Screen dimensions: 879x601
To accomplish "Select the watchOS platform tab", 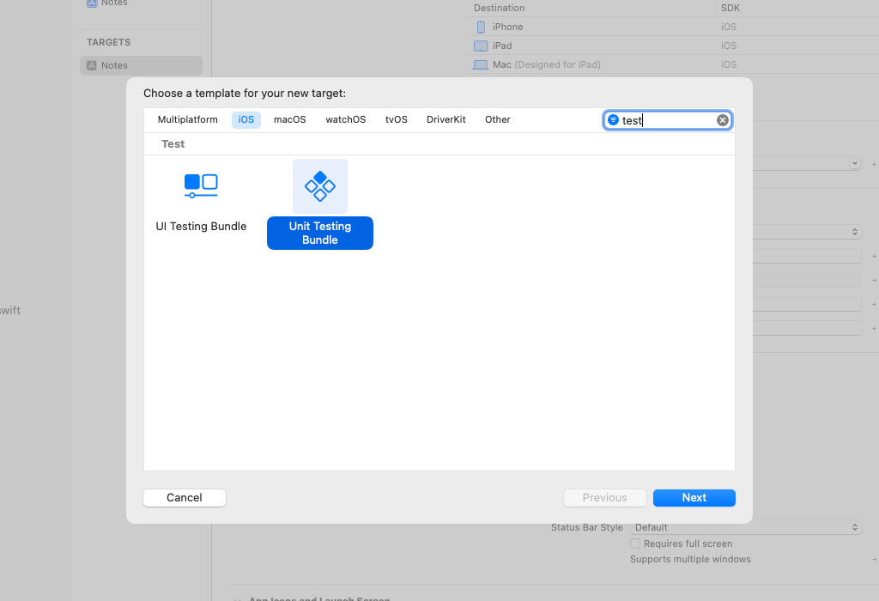I will [x=345, y=120].
